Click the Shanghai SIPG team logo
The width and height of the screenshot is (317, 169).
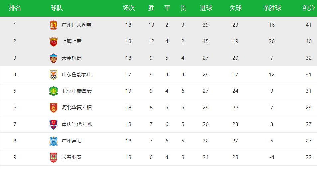(x=53, y=41)
